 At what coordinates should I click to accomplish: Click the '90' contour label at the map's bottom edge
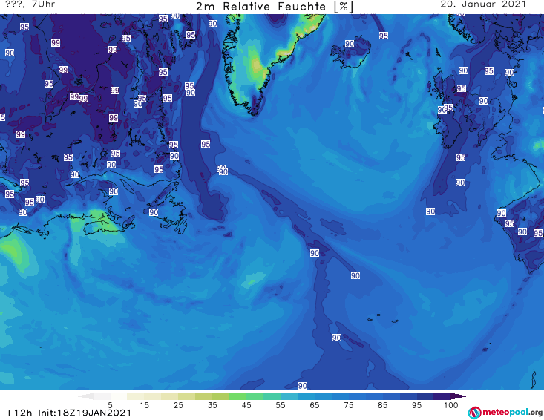(303, 386)
